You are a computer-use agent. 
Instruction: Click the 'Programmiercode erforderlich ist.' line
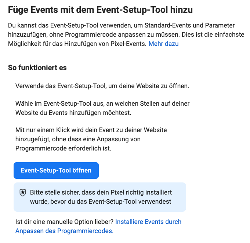[63, 148]
